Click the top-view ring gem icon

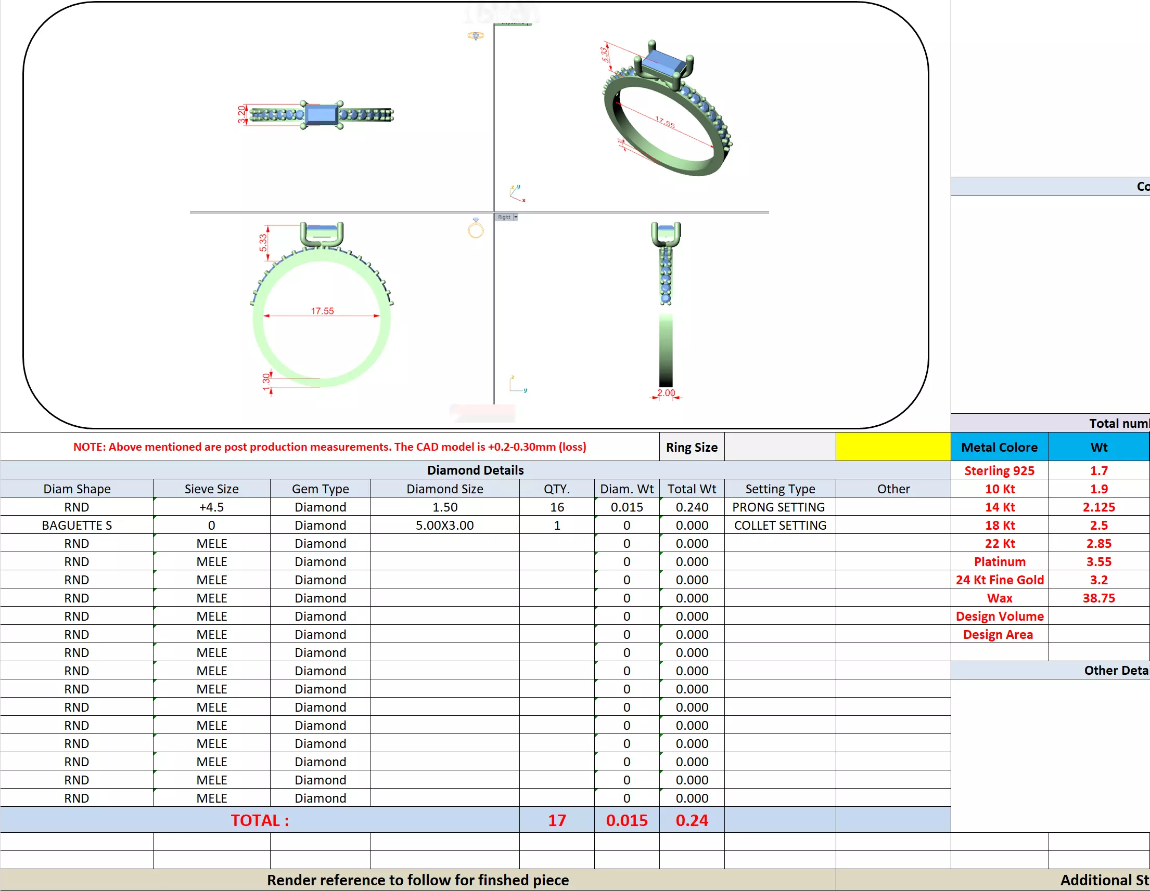click(x=476, y=36)
